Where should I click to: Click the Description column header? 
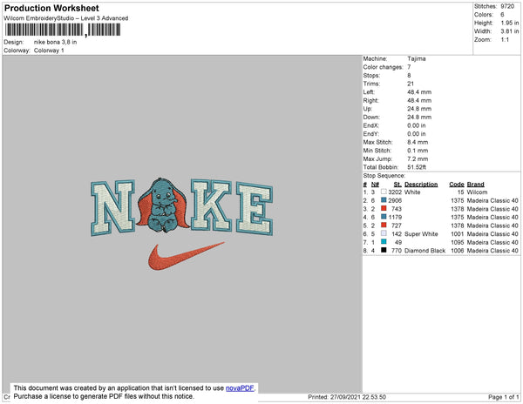click(421, 185)
